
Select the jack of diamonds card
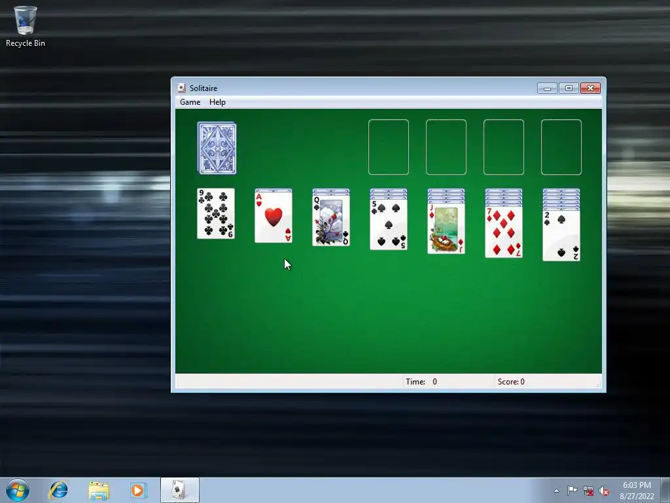(x=446, y=229)
